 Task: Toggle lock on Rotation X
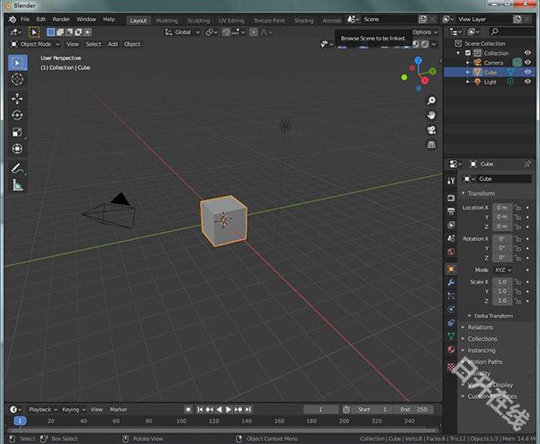click(517, 239)
